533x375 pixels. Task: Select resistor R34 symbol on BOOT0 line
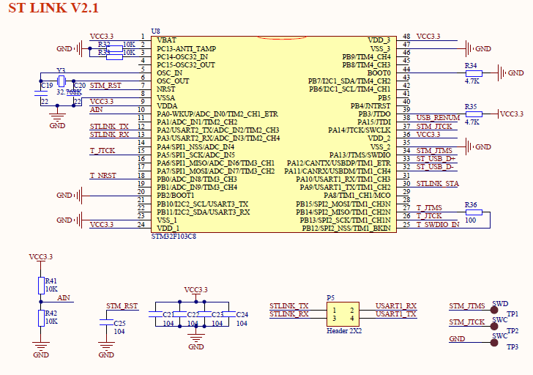[474, 73]
